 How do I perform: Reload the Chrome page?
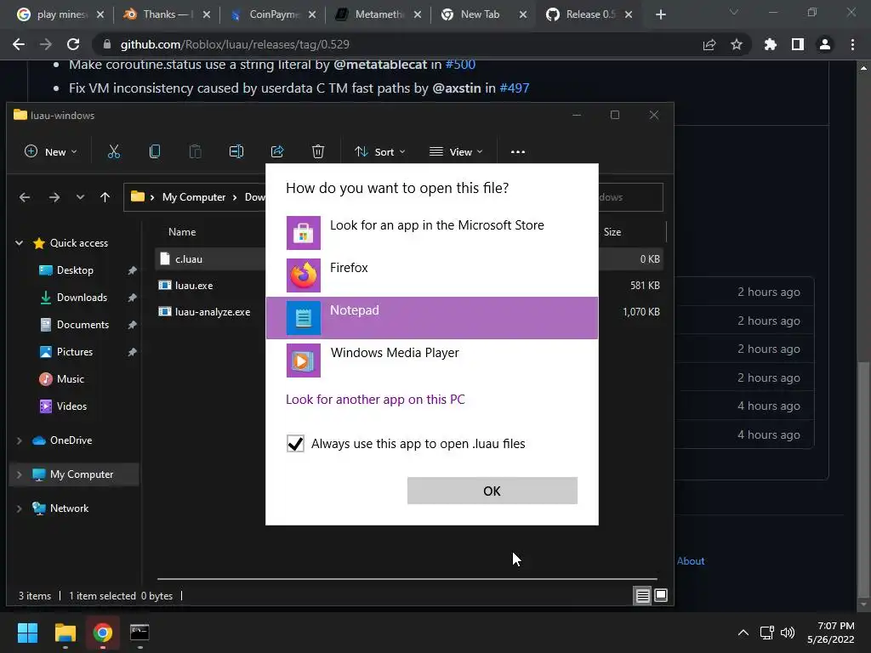[73, 44]
